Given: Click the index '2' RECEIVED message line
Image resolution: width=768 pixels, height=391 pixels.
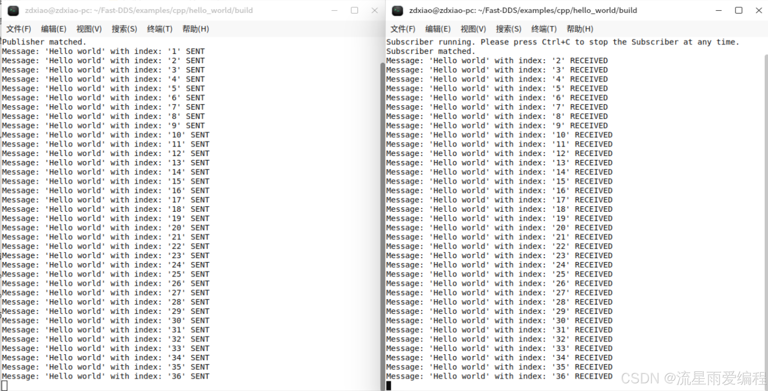Looking at the screenshot, I should pyautogui.click(x=497, y=61).
